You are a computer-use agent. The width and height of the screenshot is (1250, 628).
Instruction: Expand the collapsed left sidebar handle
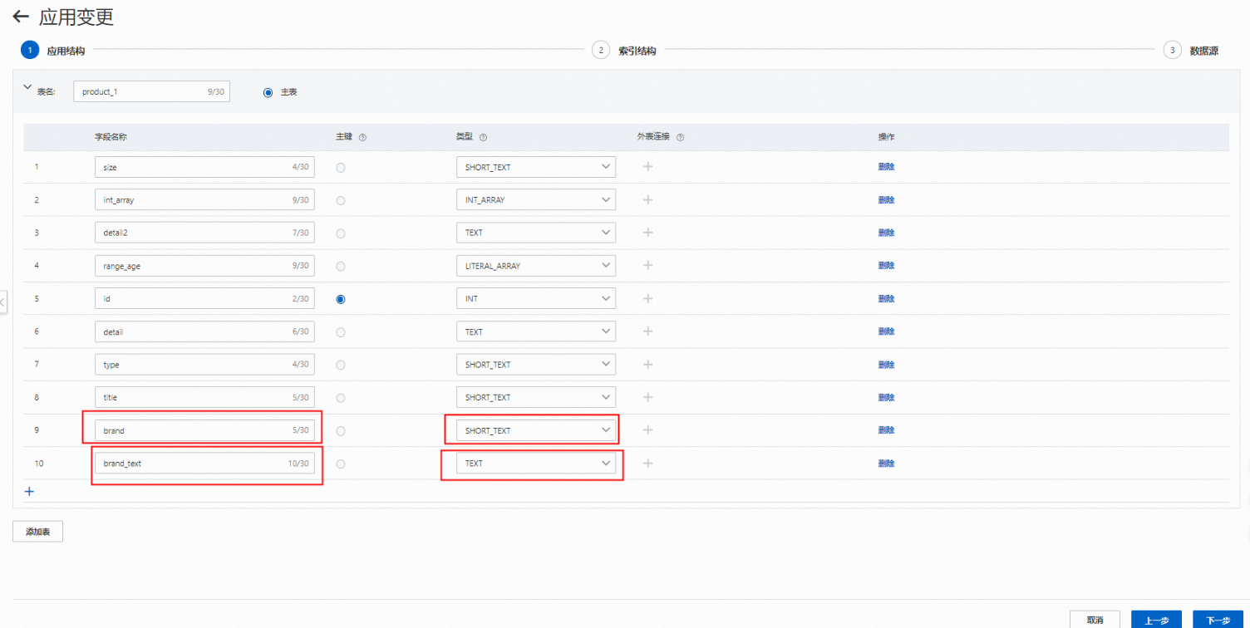3,302
